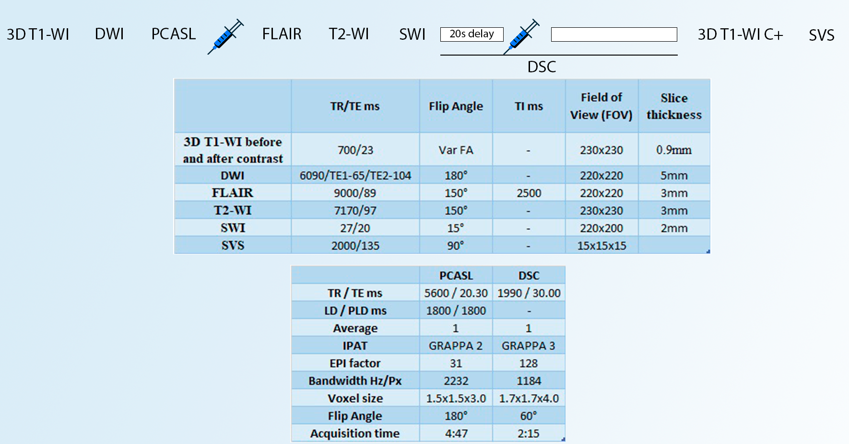Select the PCASL label in the top timeline
Screen dimensions: 849x444
coord(173,34)
